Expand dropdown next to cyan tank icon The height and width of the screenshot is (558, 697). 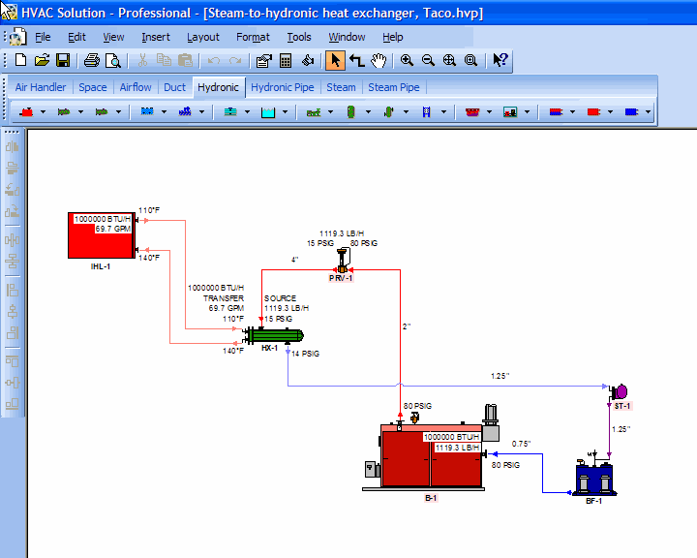[285, 112]
